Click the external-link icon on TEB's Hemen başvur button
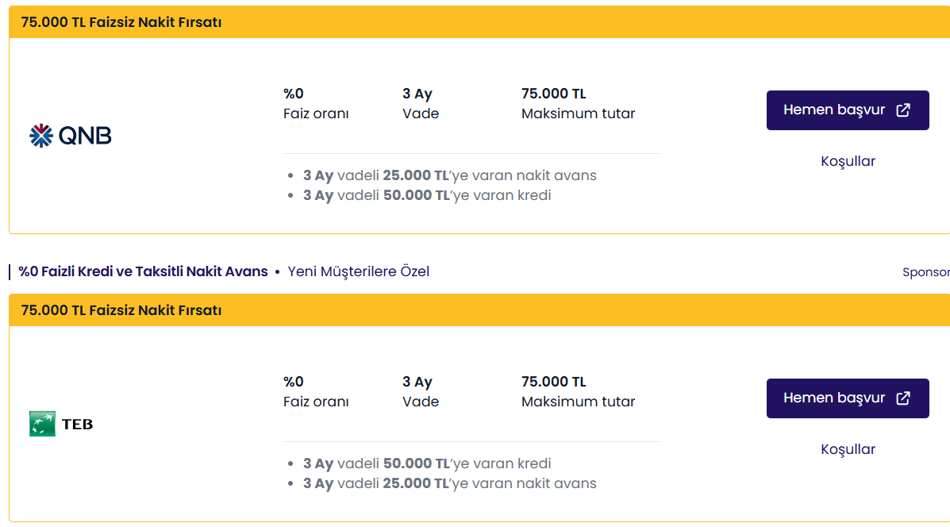 (902, 398)
